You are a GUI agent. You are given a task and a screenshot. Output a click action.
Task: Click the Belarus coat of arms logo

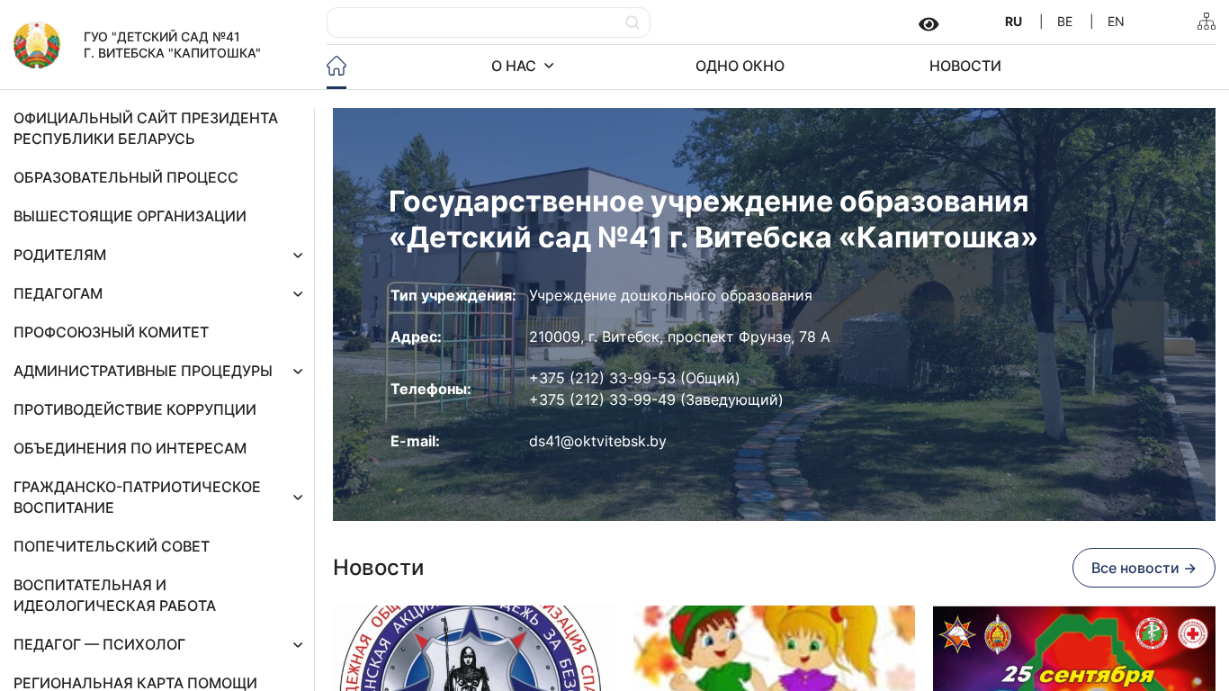point(37,45)
